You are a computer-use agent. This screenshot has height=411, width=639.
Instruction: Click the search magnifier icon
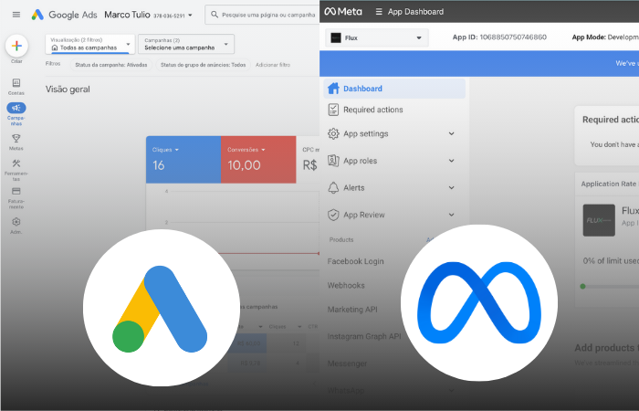(215, 15)
